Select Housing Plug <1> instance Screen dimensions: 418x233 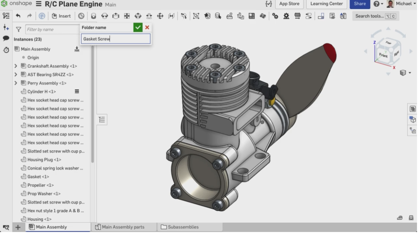(x=44, y=160)
